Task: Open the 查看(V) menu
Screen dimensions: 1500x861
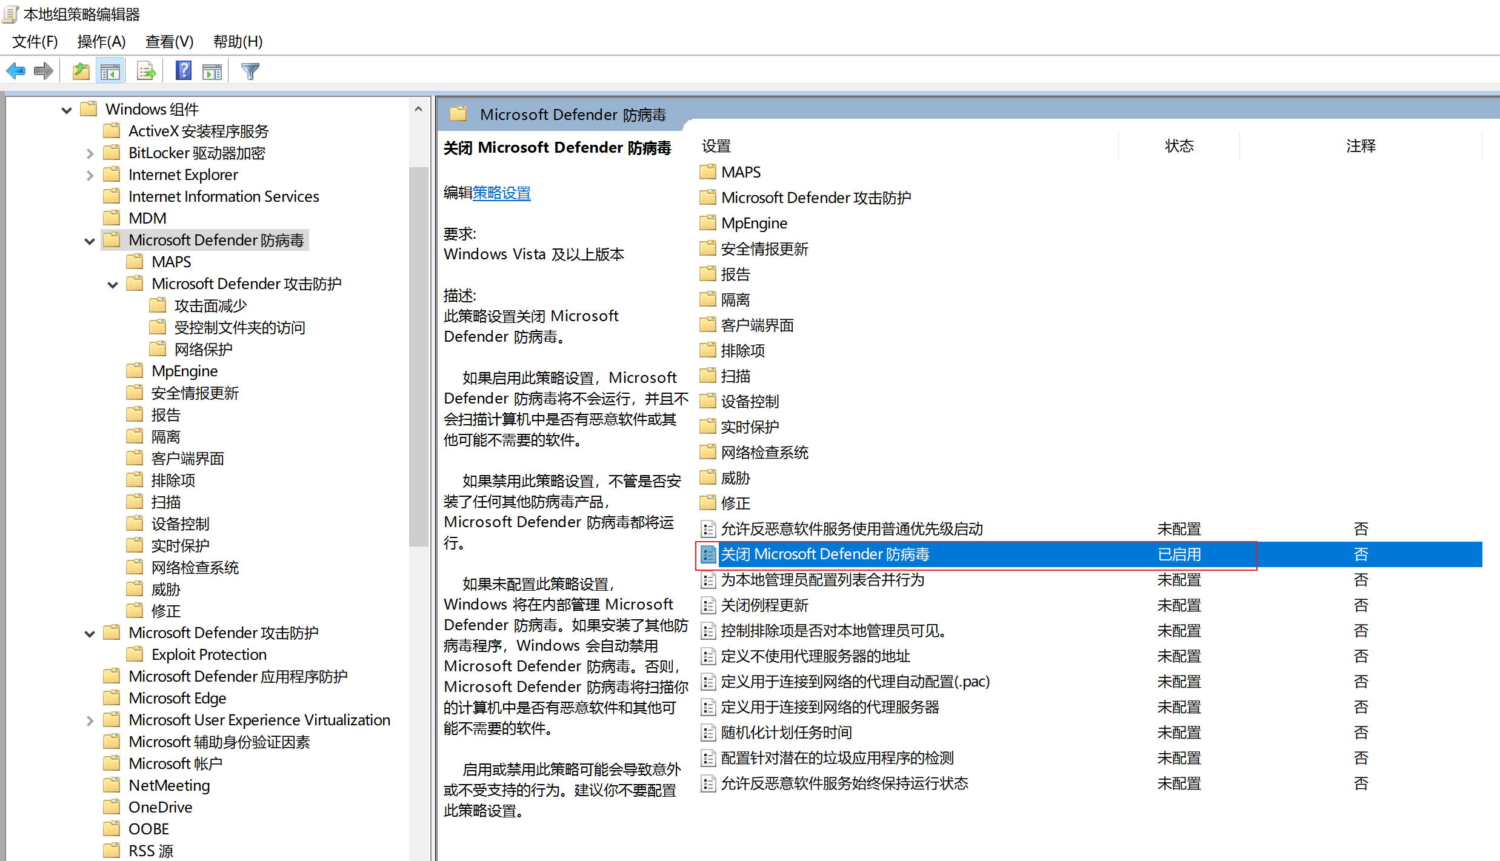Action: (169, 42)
